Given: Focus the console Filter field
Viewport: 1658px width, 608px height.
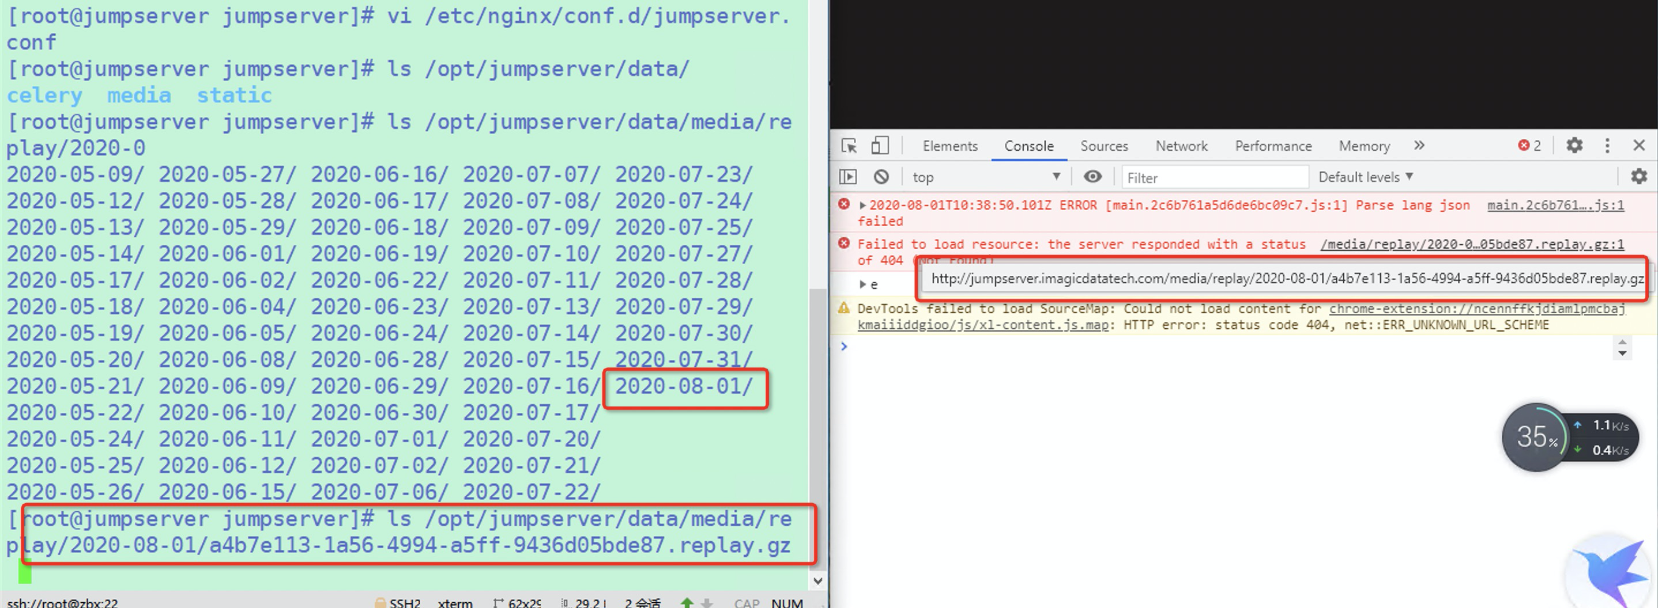Looking at the screenshot, I should 1215,177.
